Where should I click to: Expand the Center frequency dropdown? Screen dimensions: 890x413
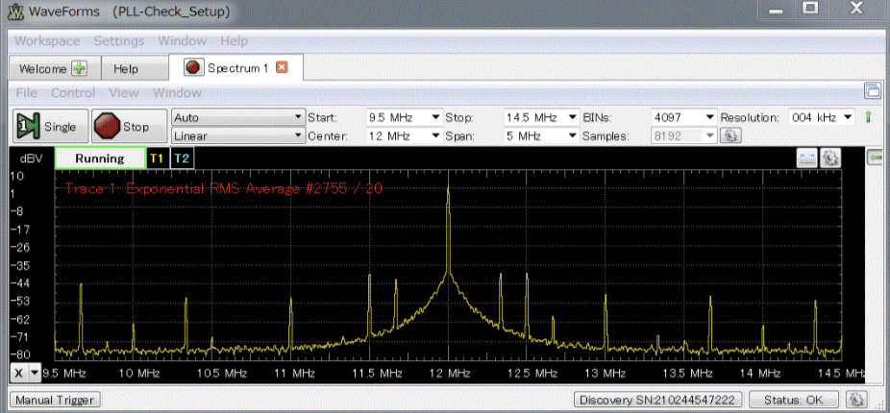coord(435,136)
